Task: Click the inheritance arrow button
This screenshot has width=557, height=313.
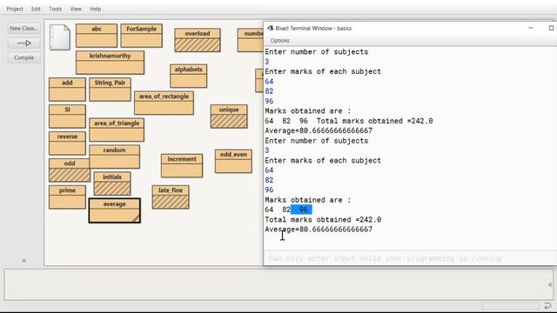Action: point(23,43)
